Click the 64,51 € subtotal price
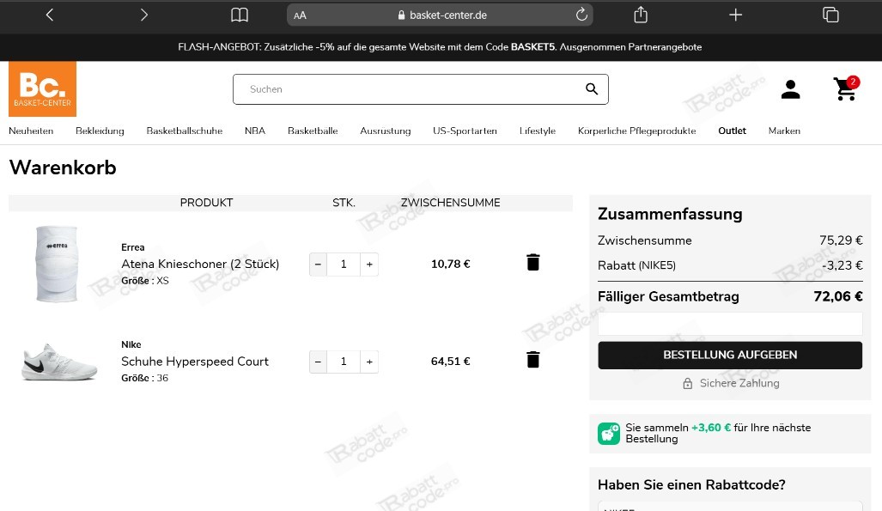Screen dimensions: 882x511 (451, 362)
